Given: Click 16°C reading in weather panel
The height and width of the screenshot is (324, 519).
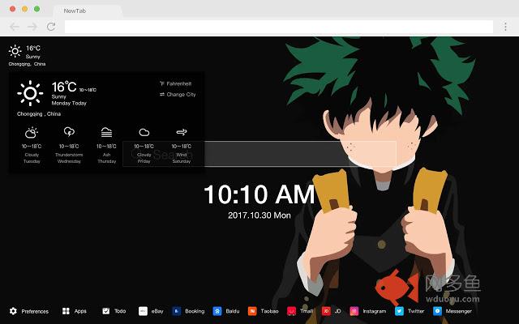Looking at the screenshot, I should 64,87.
